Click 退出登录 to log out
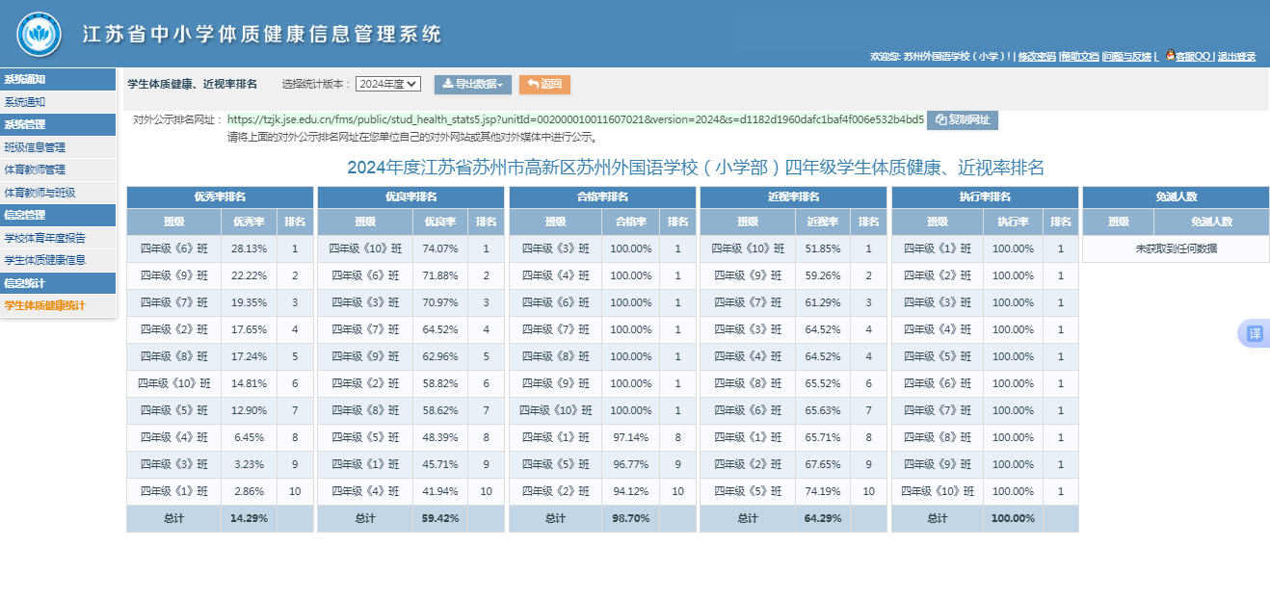This screenshot has width=1270, height=601. click(1236, 57)
